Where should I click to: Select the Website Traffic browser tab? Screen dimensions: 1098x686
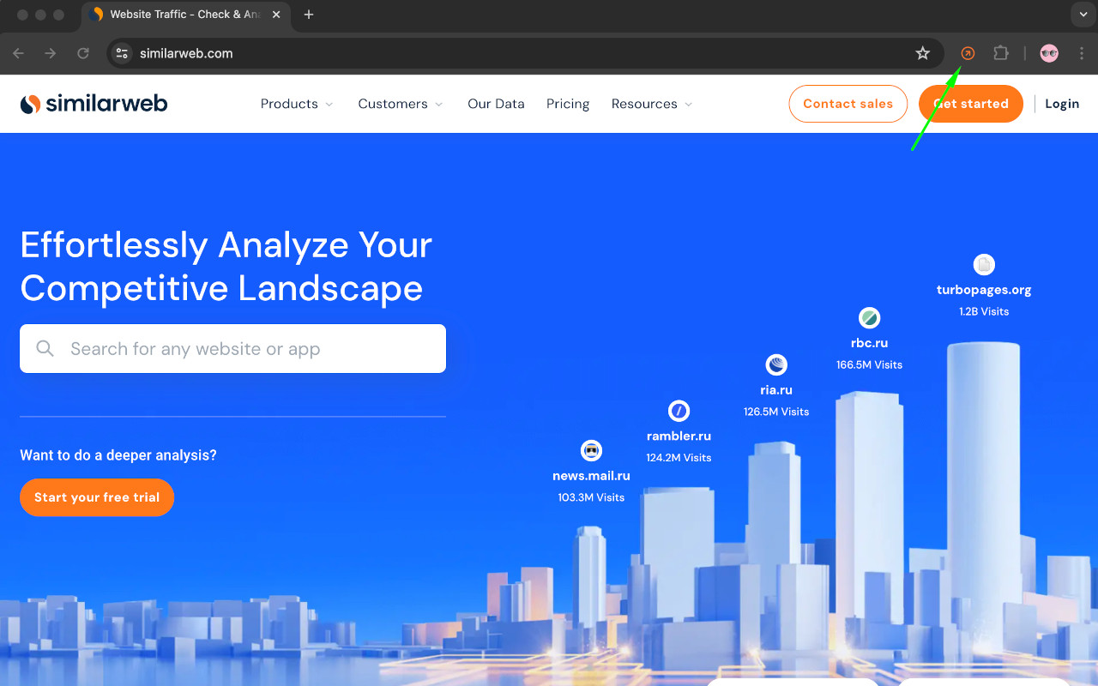point(184,15)
